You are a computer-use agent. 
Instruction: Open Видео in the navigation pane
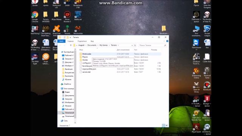(x=66, y=92)
